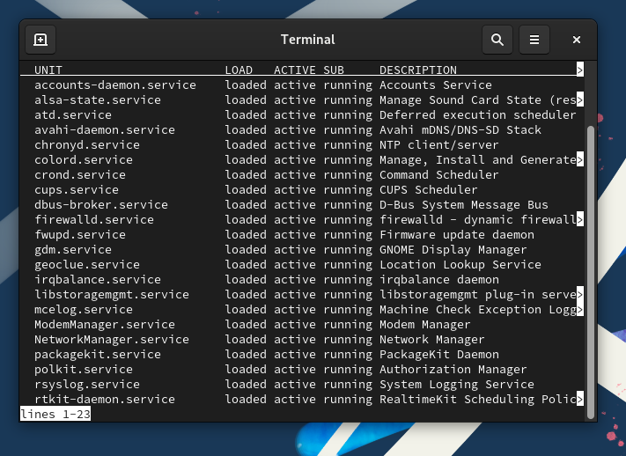The image size is (626, 456).
Task: Click the truncation arrow after the DESCRIPTION header
Action: click(x=580, y=70)
